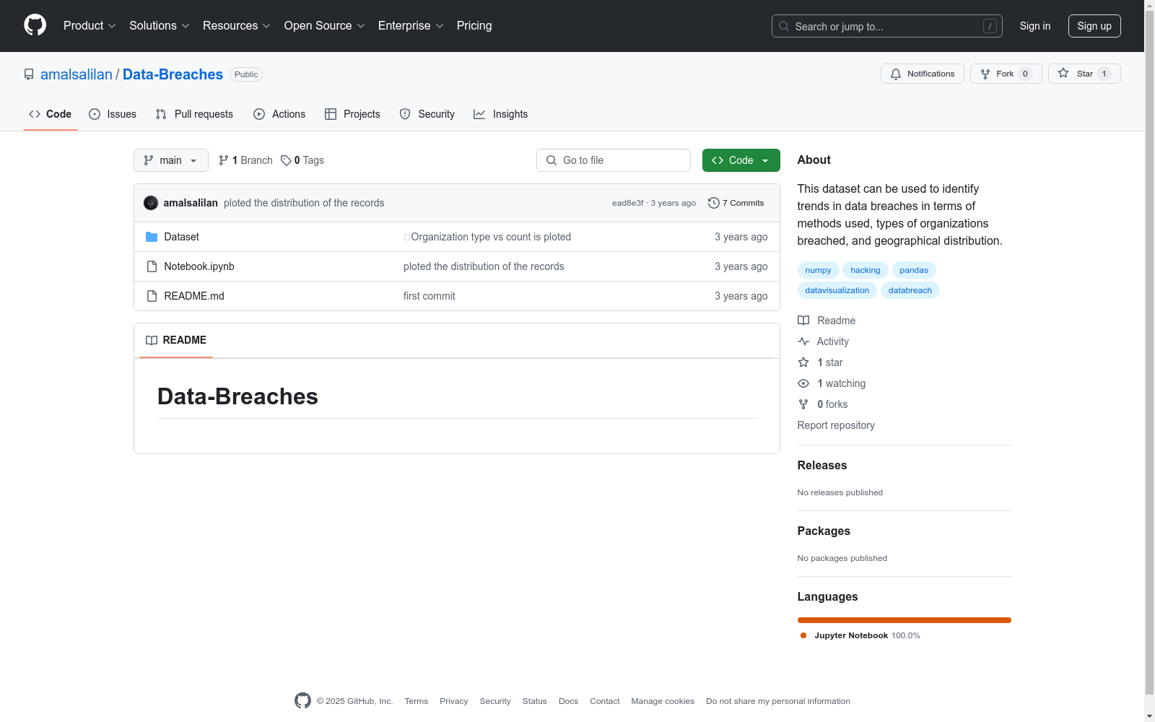Click the GitHub Octocat logo in header

click(35, 25)
